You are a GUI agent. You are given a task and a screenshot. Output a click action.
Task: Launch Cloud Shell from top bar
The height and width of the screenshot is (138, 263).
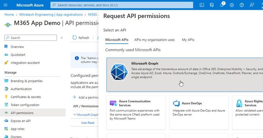tap(202, 5)
